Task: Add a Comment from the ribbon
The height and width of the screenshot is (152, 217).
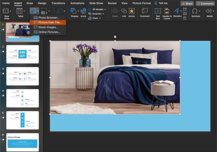Action: pos(145,11)
